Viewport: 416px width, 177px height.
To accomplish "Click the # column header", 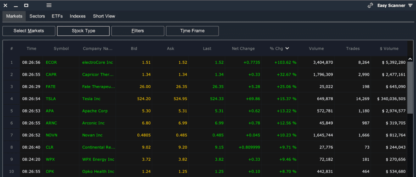I will point(12,48).
